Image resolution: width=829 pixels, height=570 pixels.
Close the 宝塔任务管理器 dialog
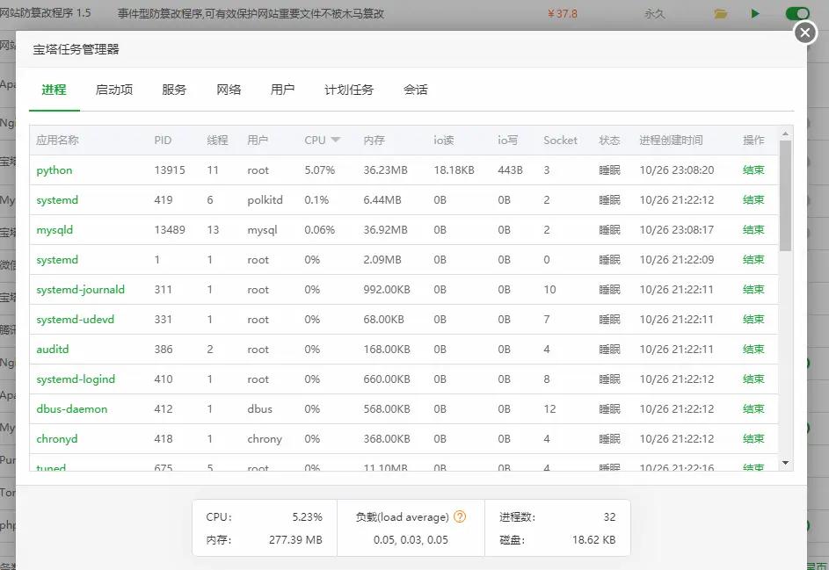(805, 32)
